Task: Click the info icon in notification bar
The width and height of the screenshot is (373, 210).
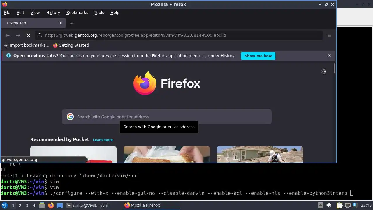Action: [x=8, y=55]
